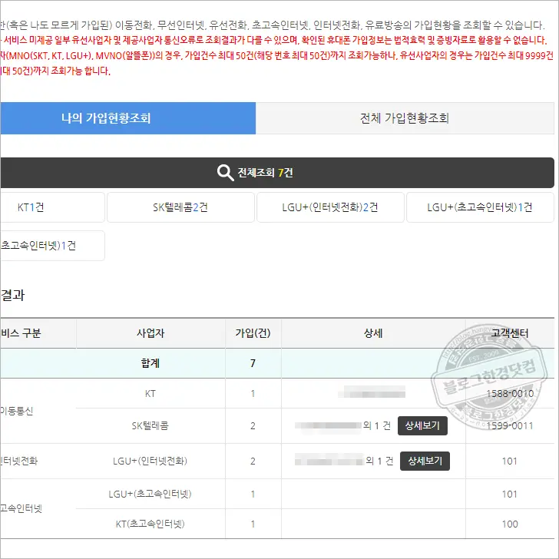The image size is (559, 559).
Task: Open the 전체조회 7건 dark bar
Action: coord(277,173)
